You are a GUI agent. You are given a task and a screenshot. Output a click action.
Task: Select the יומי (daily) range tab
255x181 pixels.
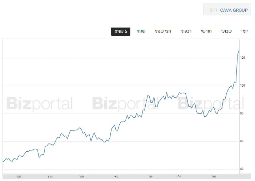pos(244,31)
